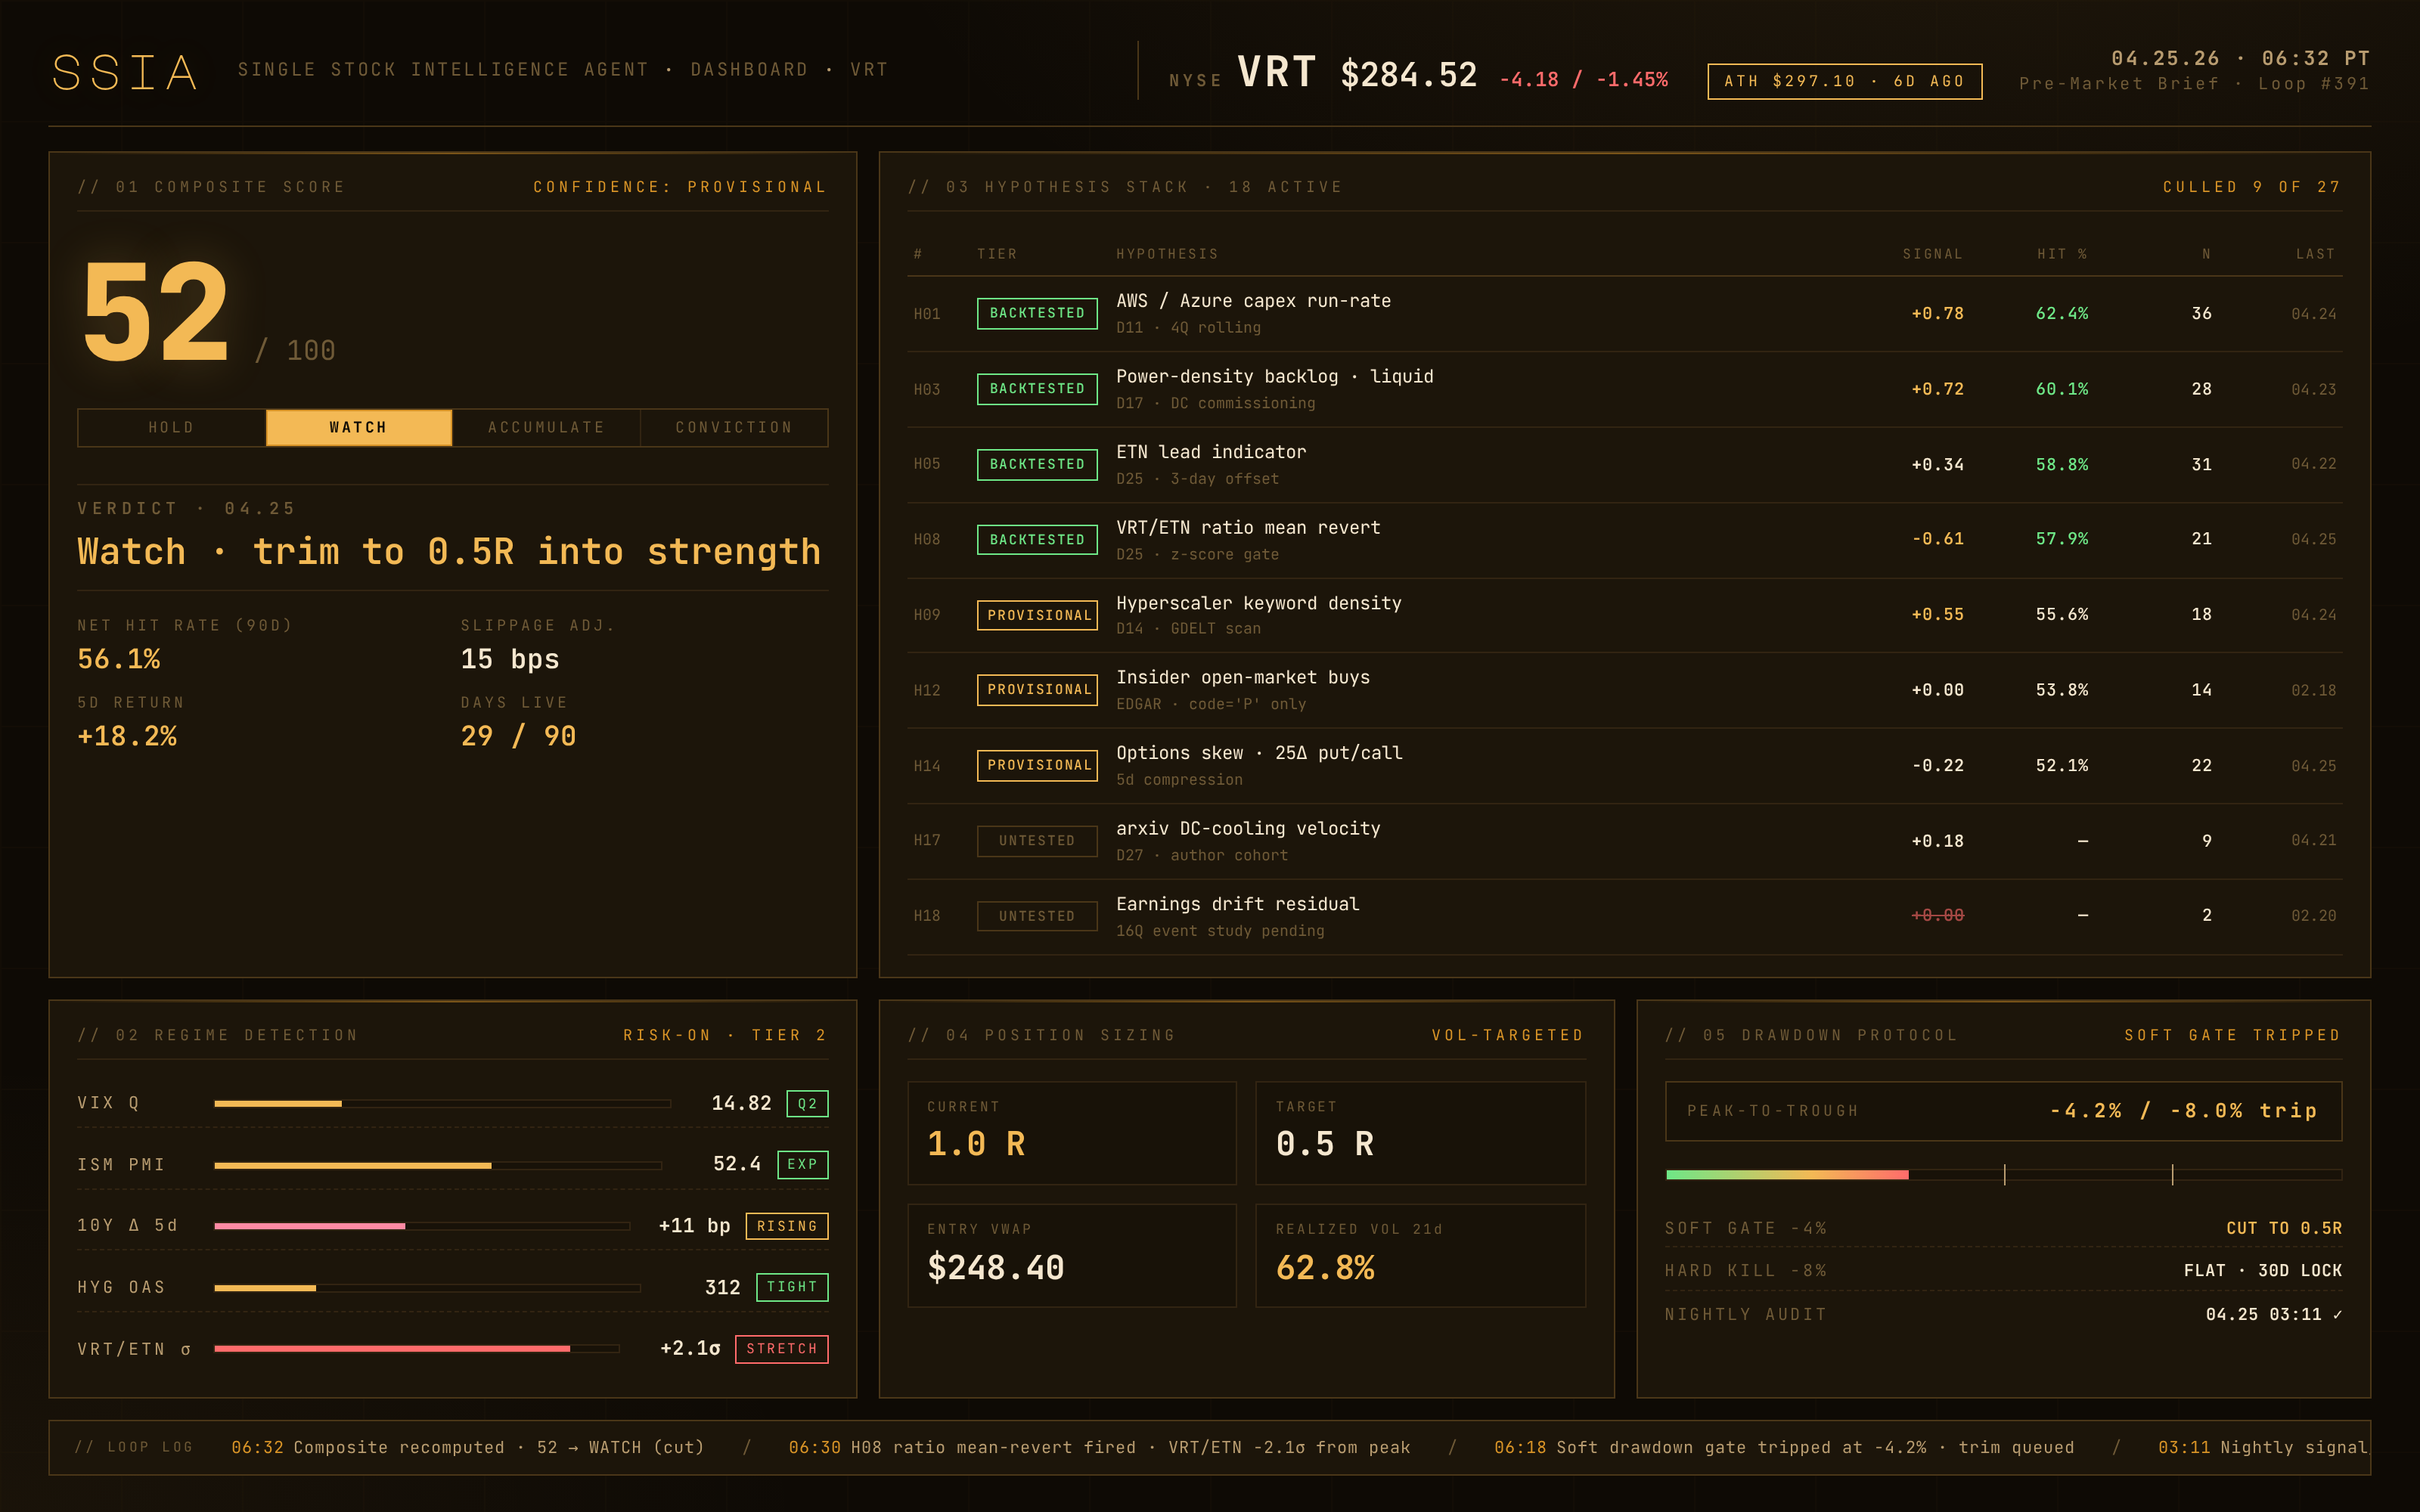Open the SOFT GATE TRIPPED drawdown detail
Screen dimensions: 2420x1512
tap(2233, 1035)
